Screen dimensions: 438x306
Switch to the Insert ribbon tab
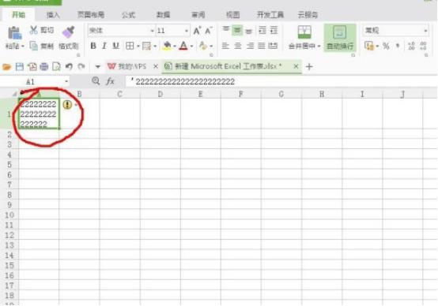click(53, 15)
